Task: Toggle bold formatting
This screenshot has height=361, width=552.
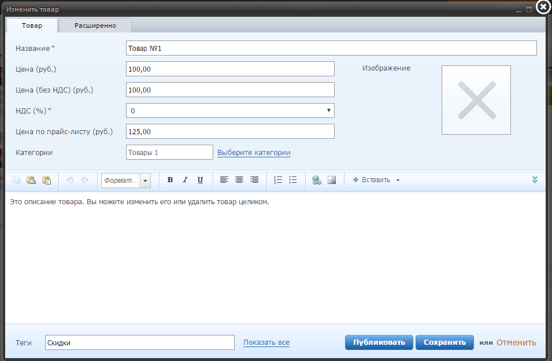Action: coord(170,180)
